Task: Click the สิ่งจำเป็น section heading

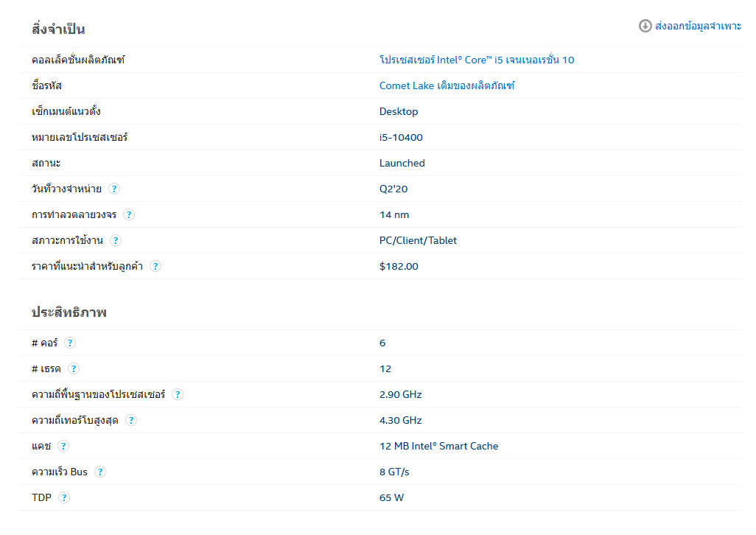Action: pyautogui.click(x=58, y=29)
